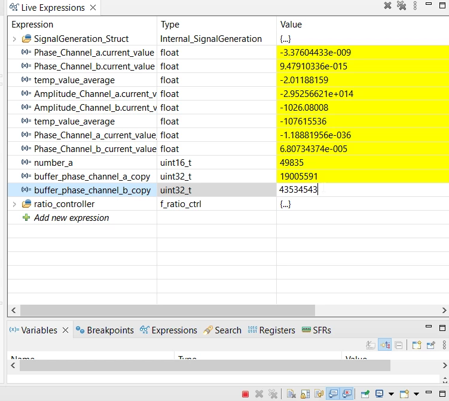Screen dimensions: 449x401
Task: Click Live Expressions scroll left arrow
Action: pos(13,311)
